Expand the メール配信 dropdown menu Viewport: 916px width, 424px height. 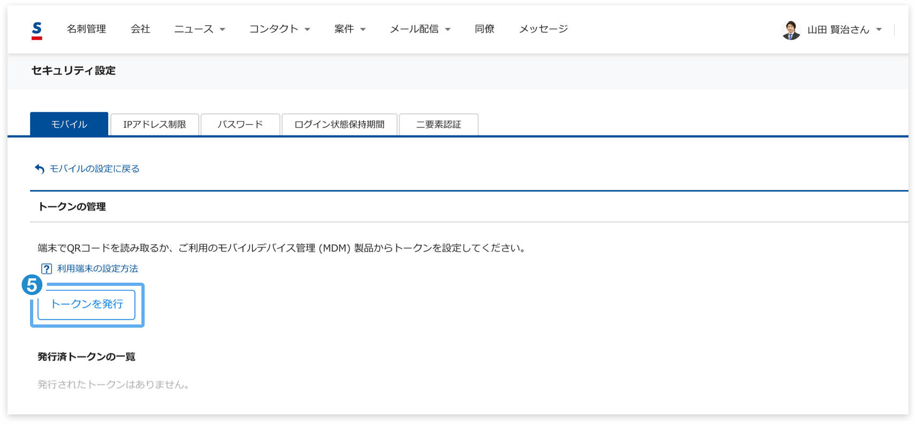point(419,29)
